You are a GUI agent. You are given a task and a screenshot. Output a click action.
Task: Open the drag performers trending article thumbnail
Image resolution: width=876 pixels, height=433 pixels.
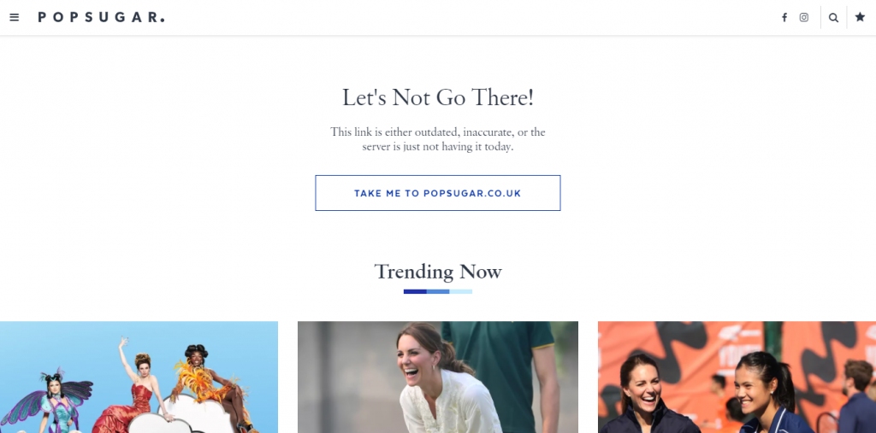139,377
